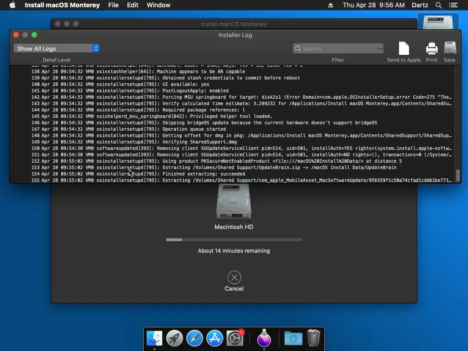Viewport: 468px width, 351px height.
Task: Open Finder from the Dock
Action: pos(154,338)
